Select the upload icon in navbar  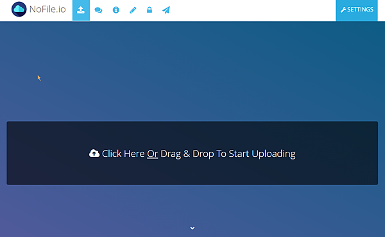pos(81,10)
